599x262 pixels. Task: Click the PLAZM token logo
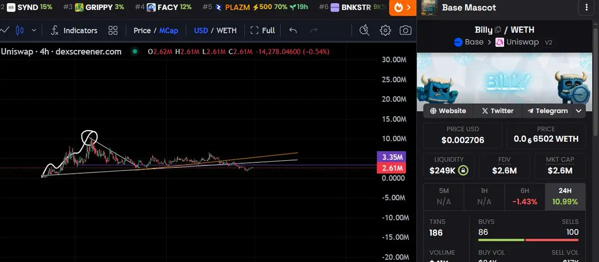pyautogui.click(x=218, y=7)
